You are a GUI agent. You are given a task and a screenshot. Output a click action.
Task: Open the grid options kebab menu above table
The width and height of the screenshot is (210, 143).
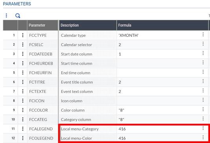[6, 16]
